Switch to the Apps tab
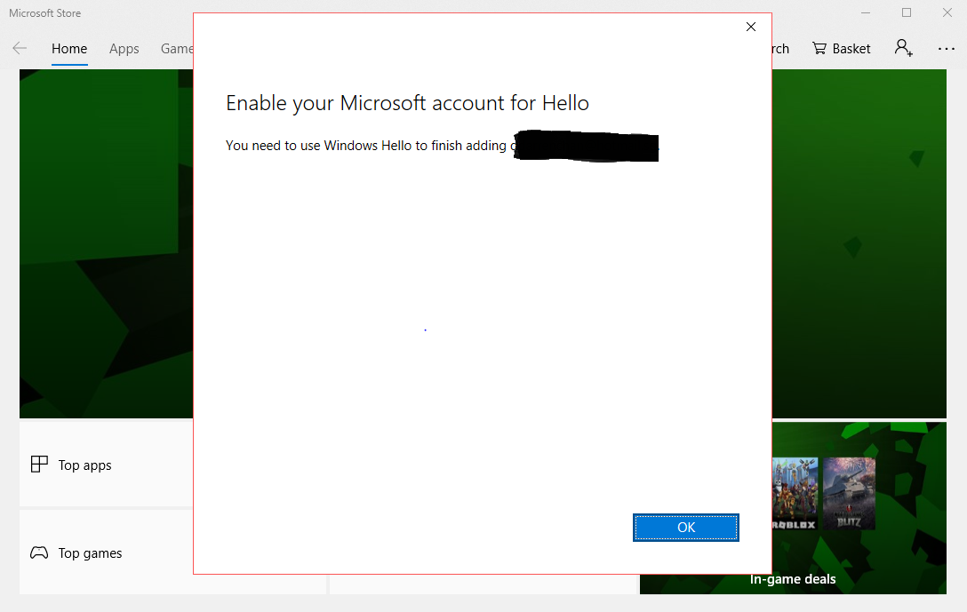 point(124,48)
